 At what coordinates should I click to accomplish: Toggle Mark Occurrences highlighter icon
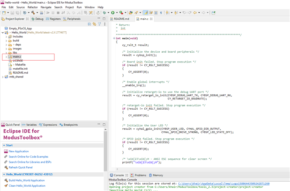coord(146,13)
